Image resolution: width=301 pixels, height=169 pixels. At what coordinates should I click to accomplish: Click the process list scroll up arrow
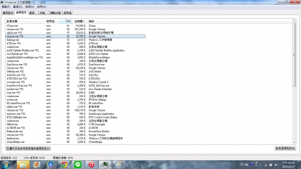[294, 20]
